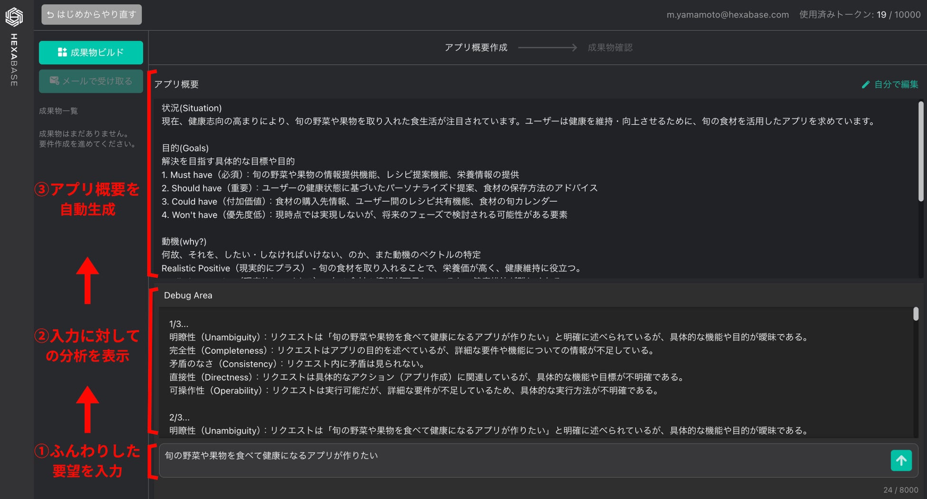This screenshot has height=499, width=927.
Task: Click the 'アプリ概要' panel heading
Action: [x=176, y=84]
